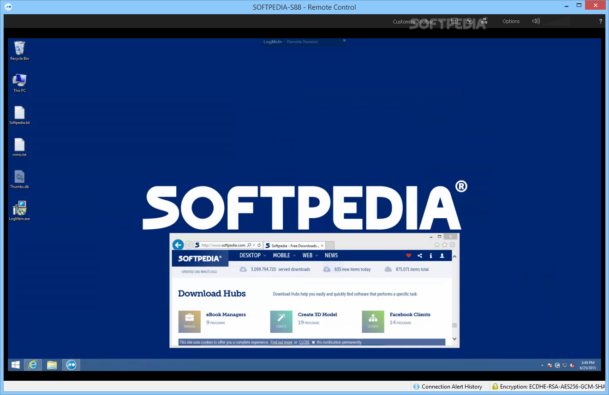609x395 pixels.
Task: Click the CLIENTS hierarchy thumbnail
Action: tap(373, 321)
